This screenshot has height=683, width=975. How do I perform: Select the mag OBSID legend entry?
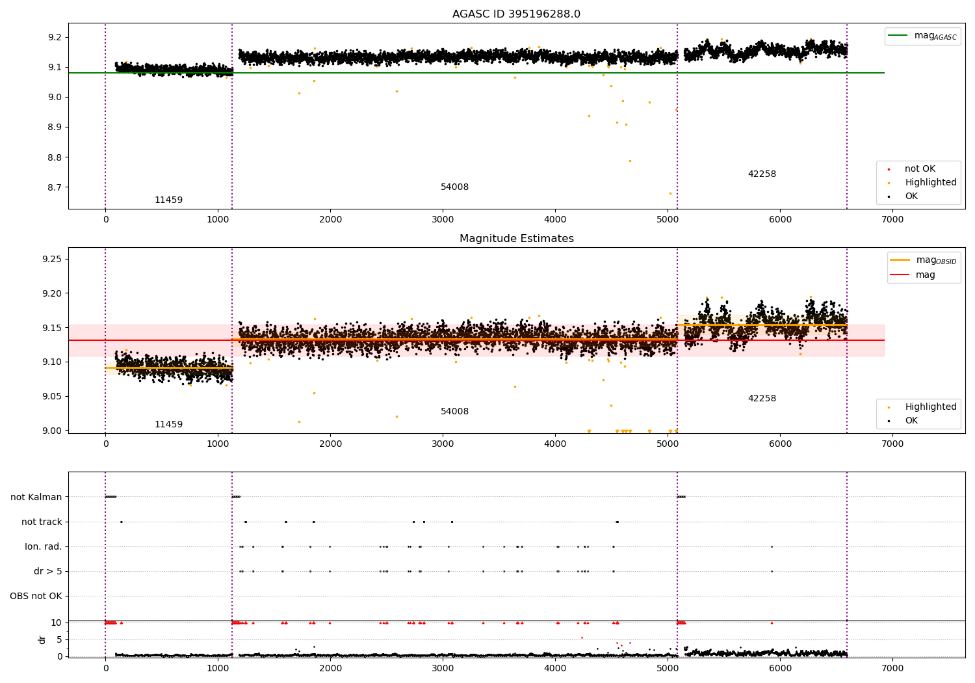pos(924,260)
